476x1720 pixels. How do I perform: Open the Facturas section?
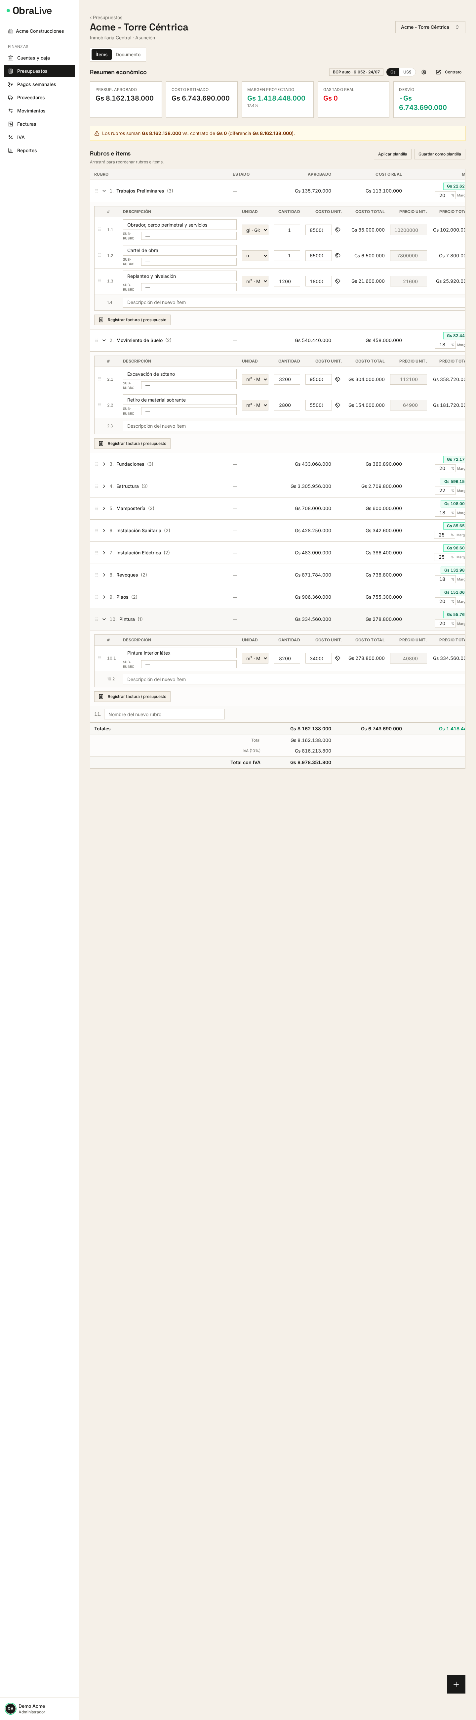pyautogui.click(x=39, y=124)
